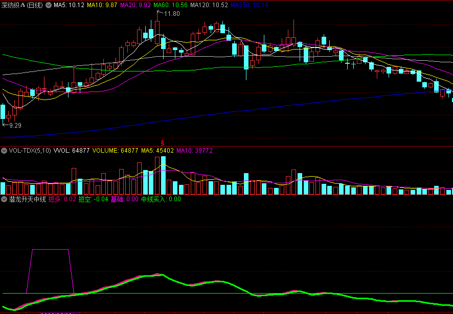Select the MA20: 9.92 label

[135, 5]
